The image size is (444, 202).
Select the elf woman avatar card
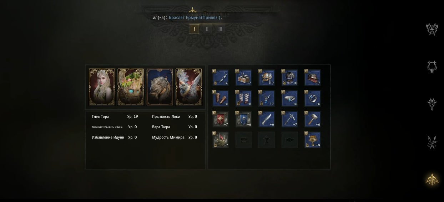click(102, 87)
